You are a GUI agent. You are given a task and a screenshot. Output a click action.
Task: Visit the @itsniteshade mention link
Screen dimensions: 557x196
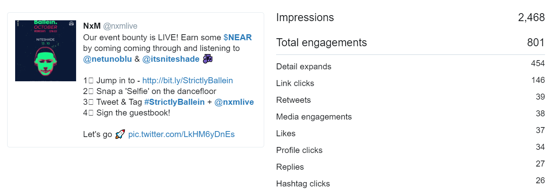point(171,59)
